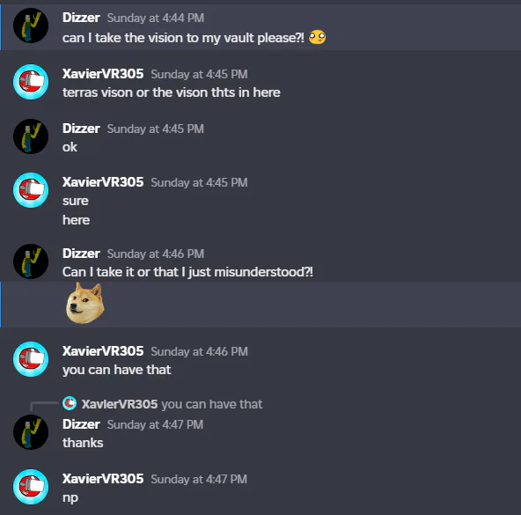521x515 pixels.
Task: Click Dizzer's avatar on the misunderstood message
Action: (31, 261)
